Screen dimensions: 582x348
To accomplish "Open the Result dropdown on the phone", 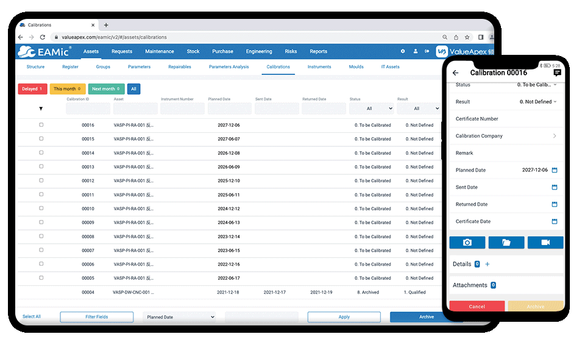I will coord(538,102).
